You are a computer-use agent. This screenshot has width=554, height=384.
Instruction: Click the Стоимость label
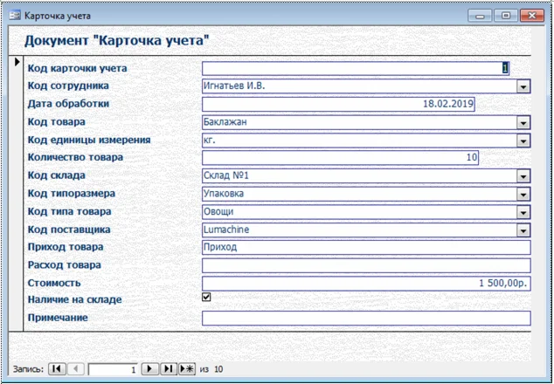click(x=54, y=283)
